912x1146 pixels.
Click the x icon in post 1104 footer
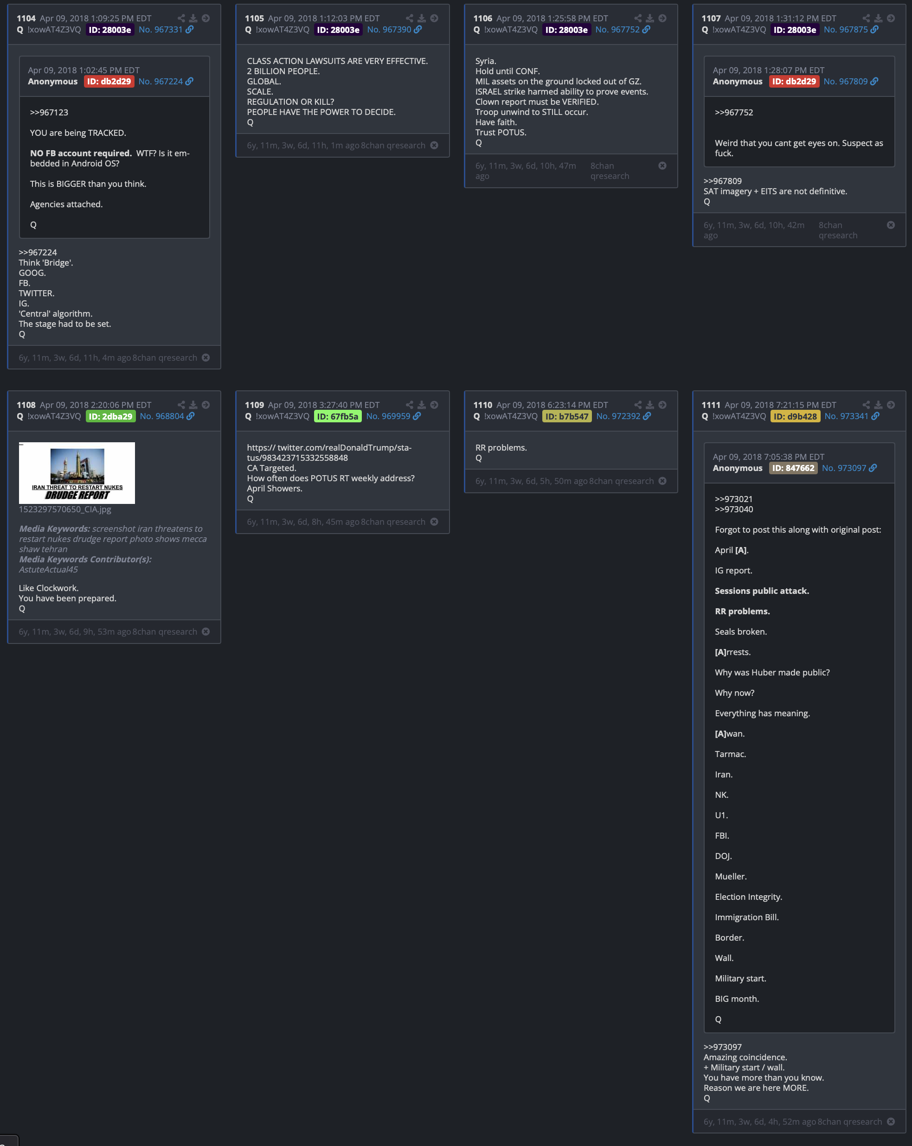point(206,357)
